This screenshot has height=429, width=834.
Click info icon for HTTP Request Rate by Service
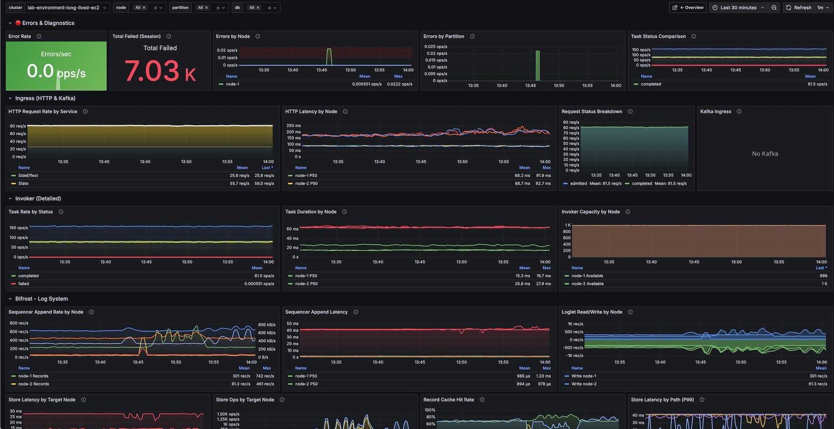pyautogui.click(x=85, y=112)
